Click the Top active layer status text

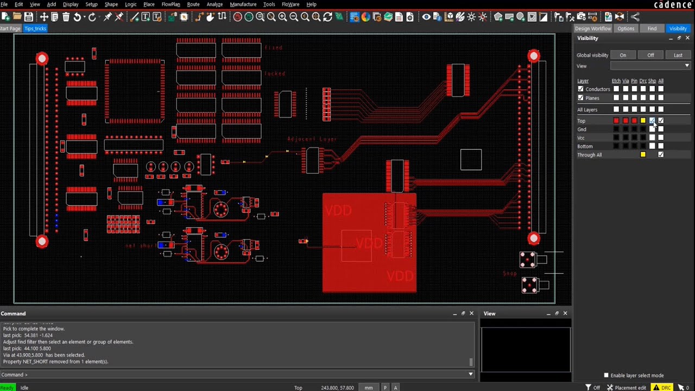[x=298, y=388]
